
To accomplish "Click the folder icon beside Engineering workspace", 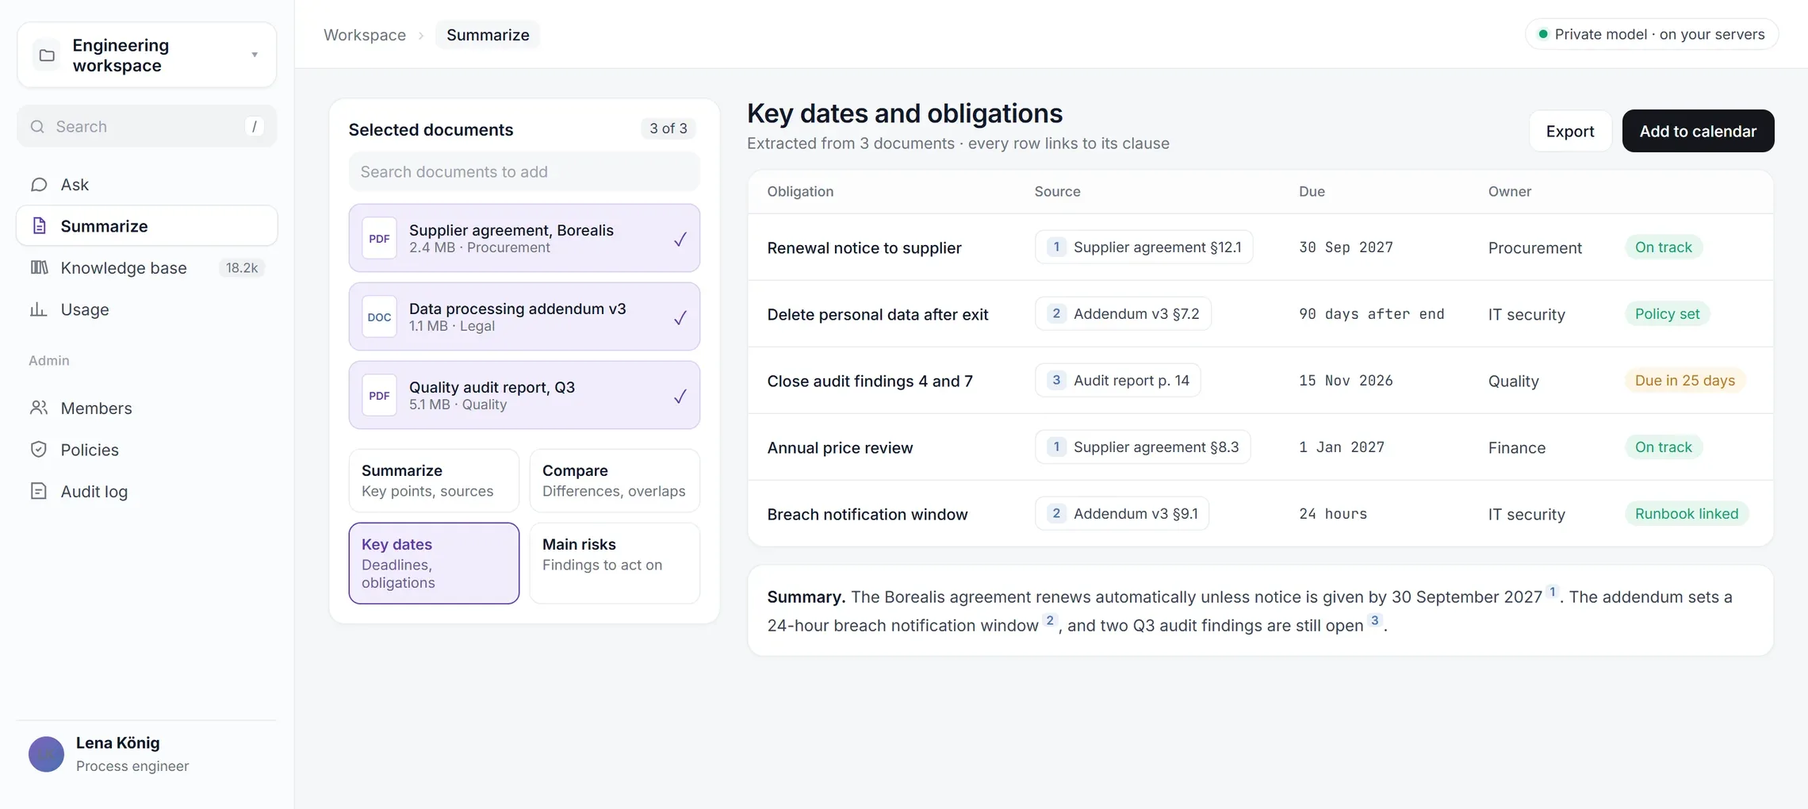I will click(x=47, y=55).
